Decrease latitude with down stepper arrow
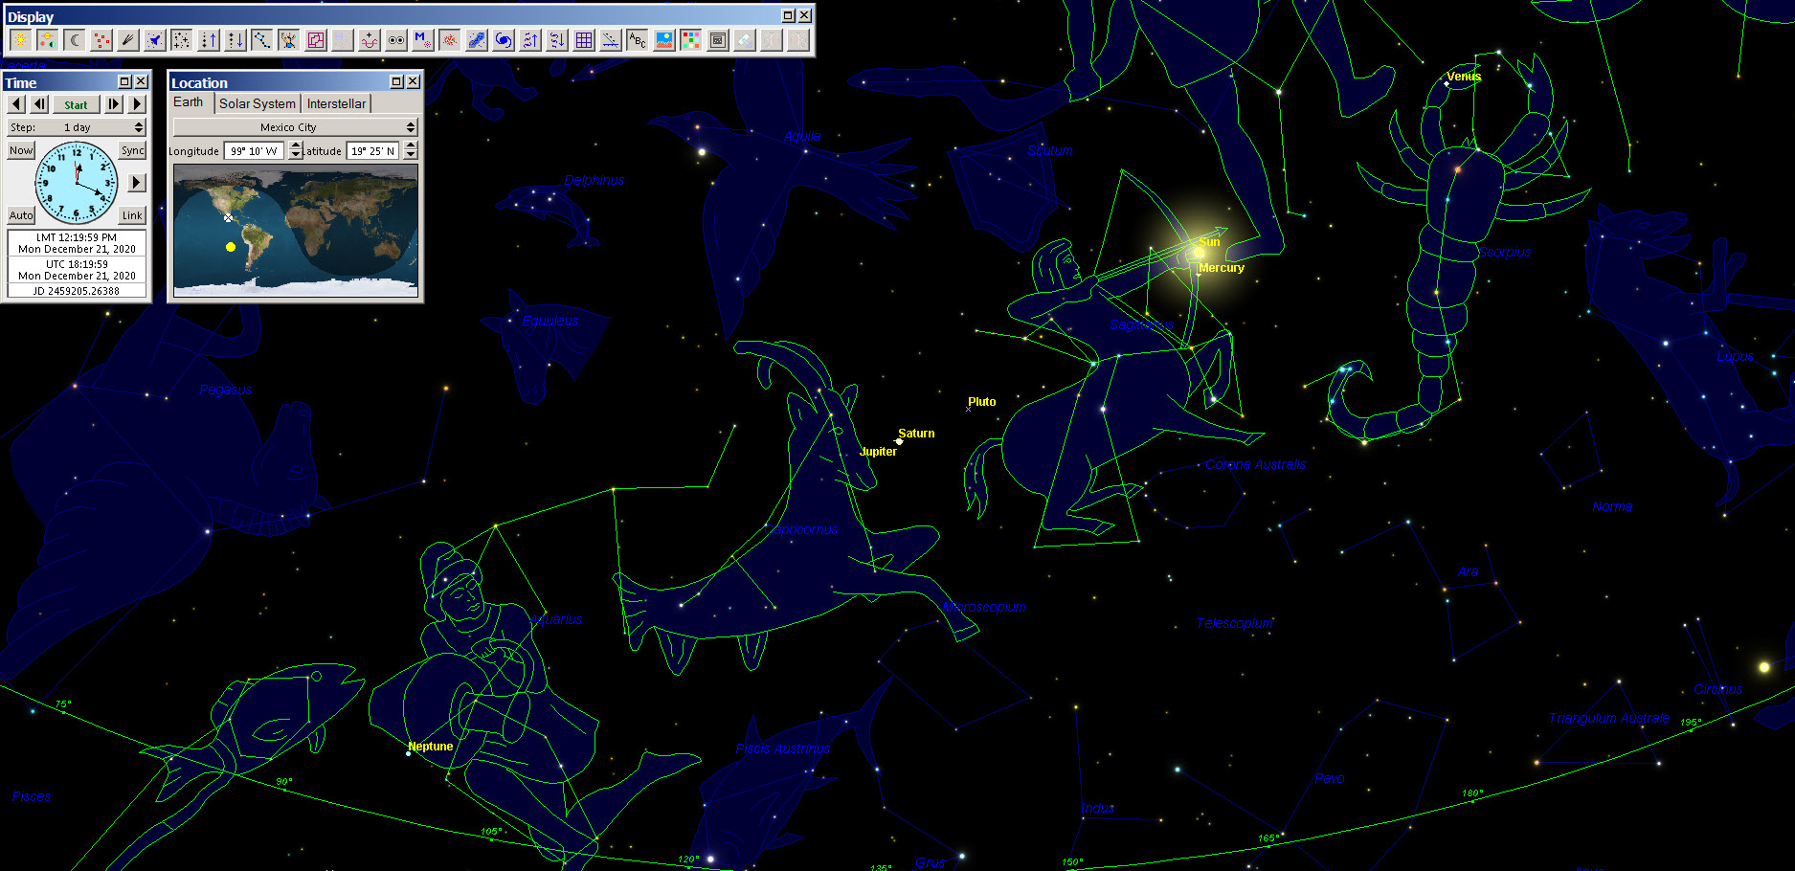Screen dimensions: 1795x871 (x=411, y=155)
